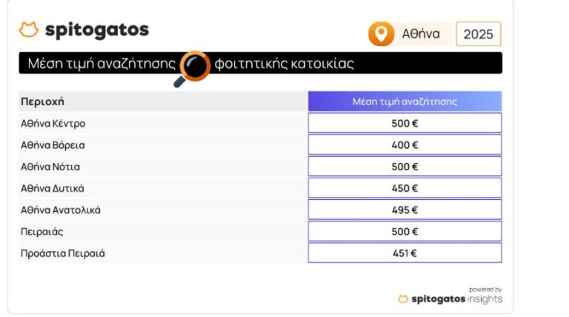569x317 pixels.
Task: Select the Προάστια Πειραιά row label
Action: coord(63,253)
